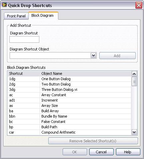Open Help for this dialog
Image resolution: width=144 pixels, height=159 pixels.
click(x=128, y=152)
